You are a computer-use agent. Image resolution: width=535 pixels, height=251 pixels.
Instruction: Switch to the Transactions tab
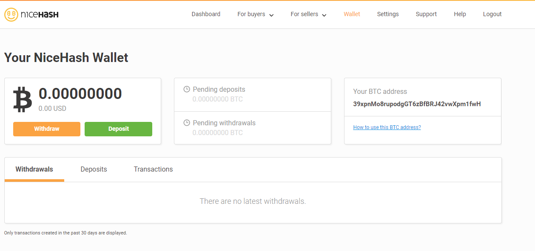click(153, 169)
